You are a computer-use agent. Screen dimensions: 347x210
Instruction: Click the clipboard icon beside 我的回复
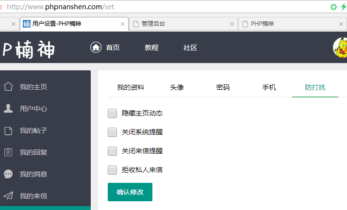click(x=8, y=152)
